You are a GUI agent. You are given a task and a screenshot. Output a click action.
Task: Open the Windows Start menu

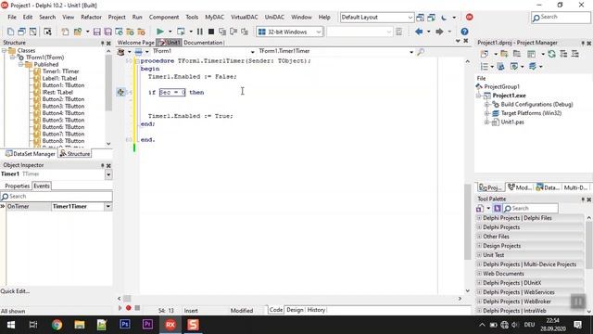11,325
